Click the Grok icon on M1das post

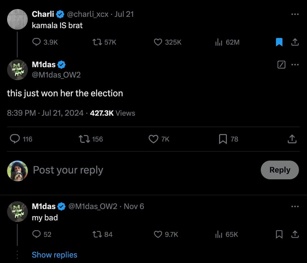point(281,65)
